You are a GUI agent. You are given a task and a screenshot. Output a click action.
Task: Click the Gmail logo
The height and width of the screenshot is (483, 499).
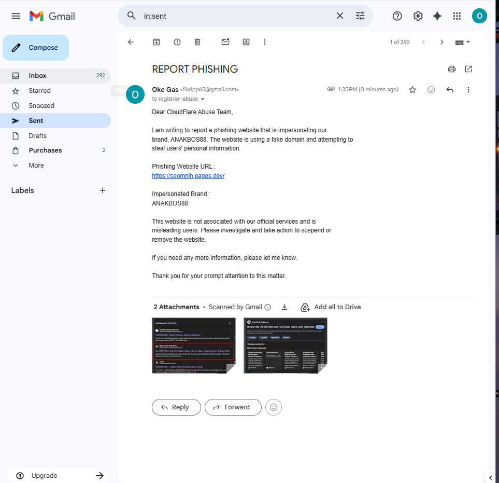point(52,16)
